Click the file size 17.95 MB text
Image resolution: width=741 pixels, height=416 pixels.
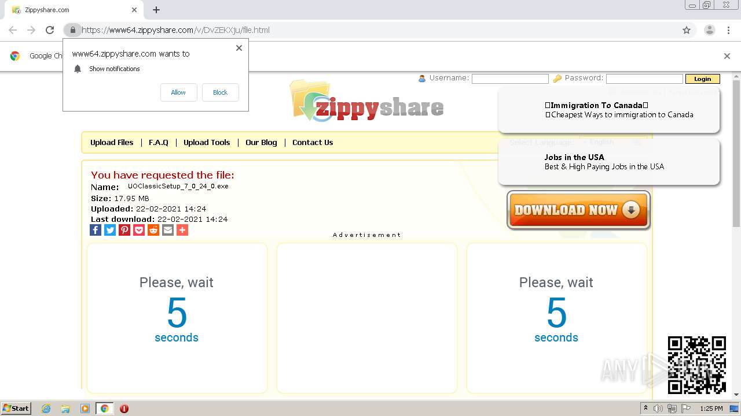pyautogui.click(x=131, y=198)
